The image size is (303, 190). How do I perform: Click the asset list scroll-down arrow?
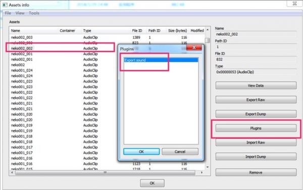point(208,167)
